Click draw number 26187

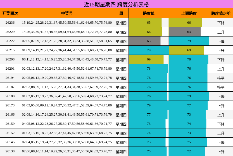(x=10, y=87)
